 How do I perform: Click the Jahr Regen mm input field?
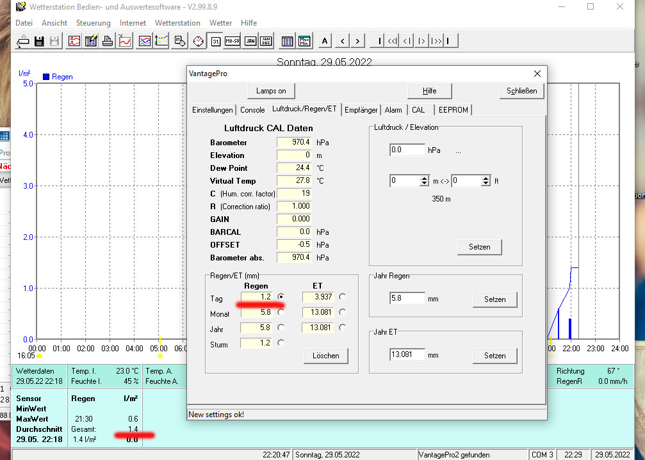[407, 298]
